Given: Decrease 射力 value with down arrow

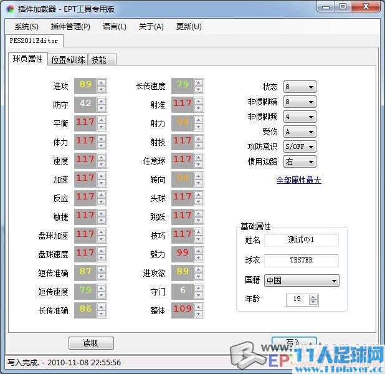Looking at the screenshot, I should pos(199,127).
